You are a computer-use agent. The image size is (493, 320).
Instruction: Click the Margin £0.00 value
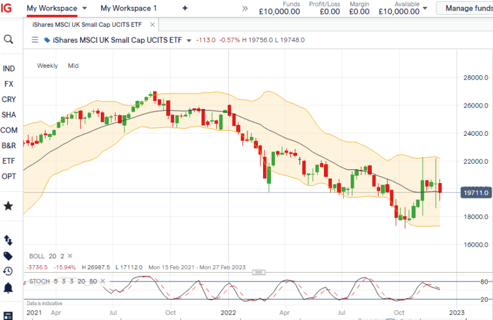pos(359,12)
